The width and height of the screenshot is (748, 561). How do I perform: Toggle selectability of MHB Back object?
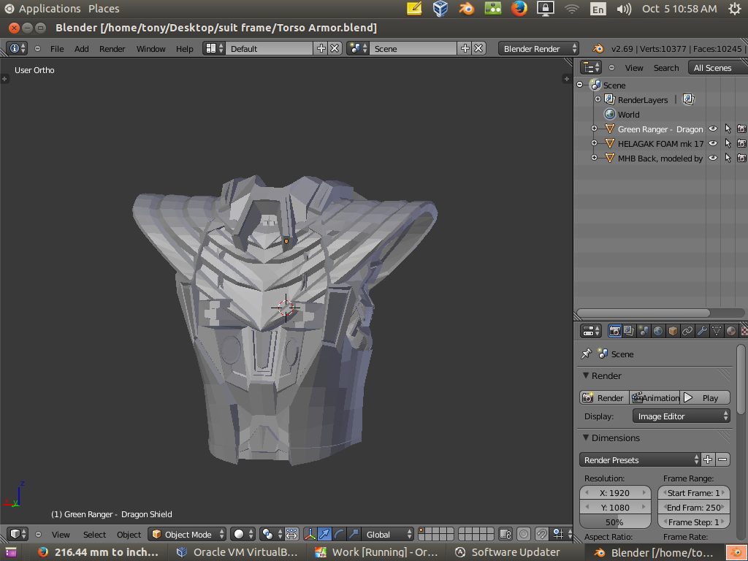click(x=728, y=158)
